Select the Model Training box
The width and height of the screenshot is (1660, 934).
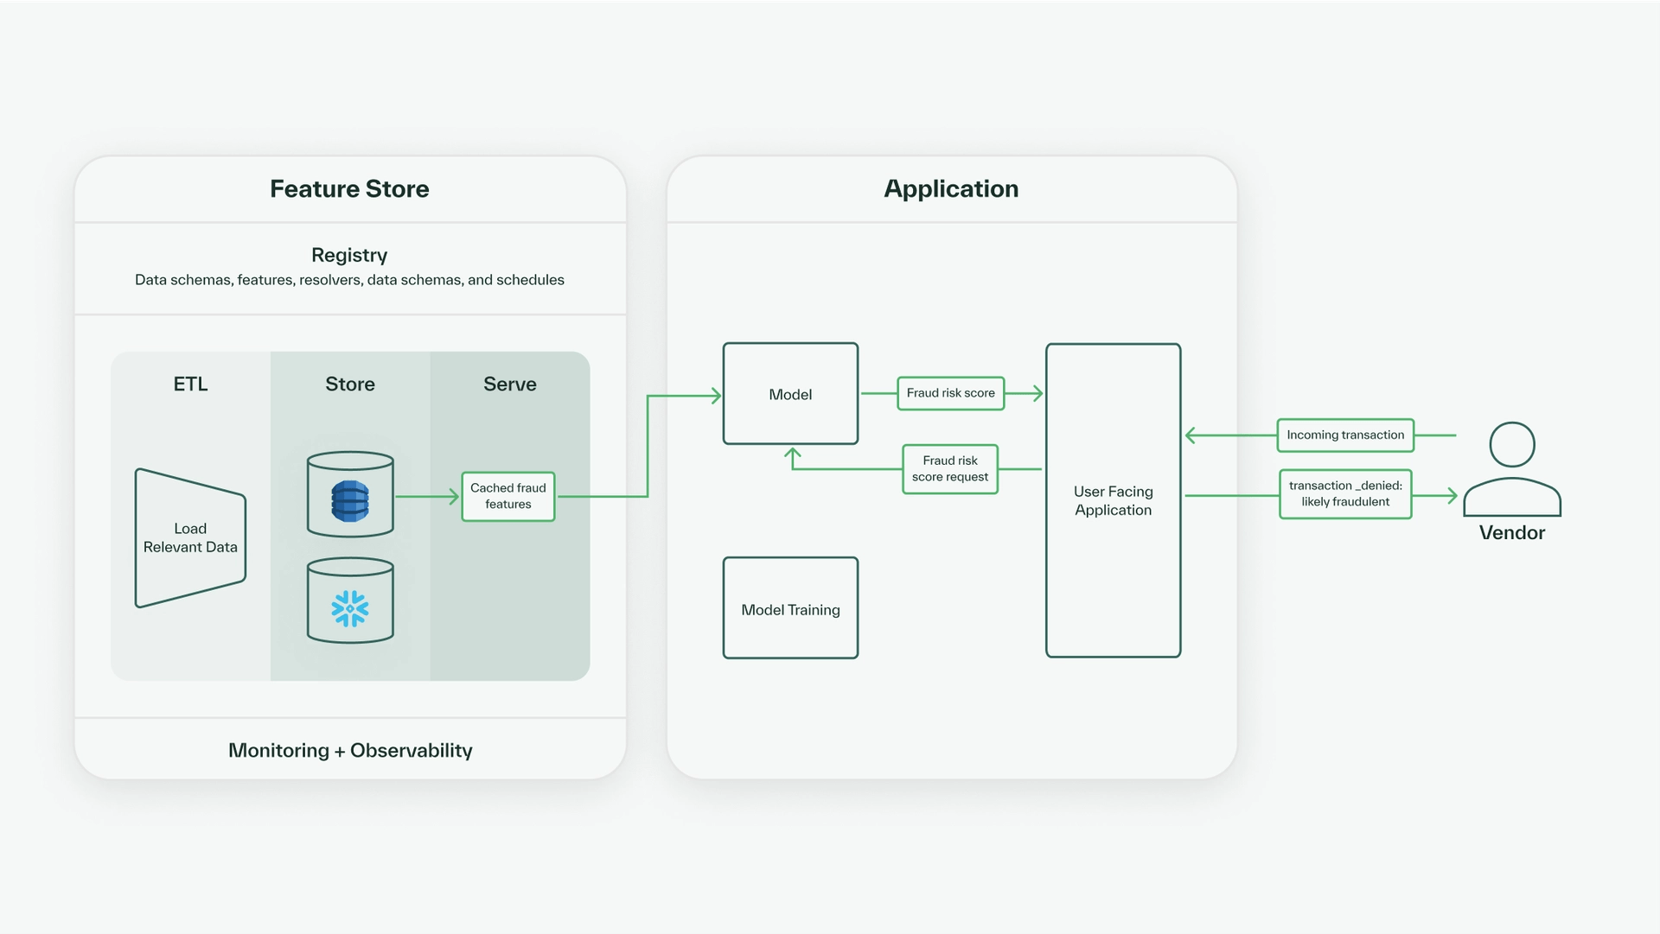coord(789,607)
